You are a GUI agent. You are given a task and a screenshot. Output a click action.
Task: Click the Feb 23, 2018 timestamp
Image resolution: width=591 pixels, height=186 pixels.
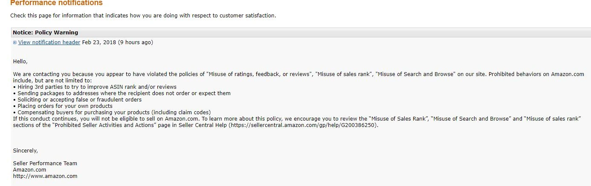coord(99,42)
